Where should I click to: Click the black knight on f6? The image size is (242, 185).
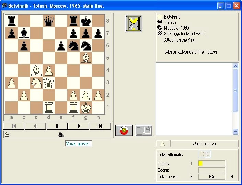pyautogui.click(x=73, y=46)
